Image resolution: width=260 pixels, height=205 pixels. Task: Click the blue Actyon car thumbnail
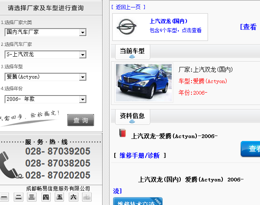(x=144, y=83)
